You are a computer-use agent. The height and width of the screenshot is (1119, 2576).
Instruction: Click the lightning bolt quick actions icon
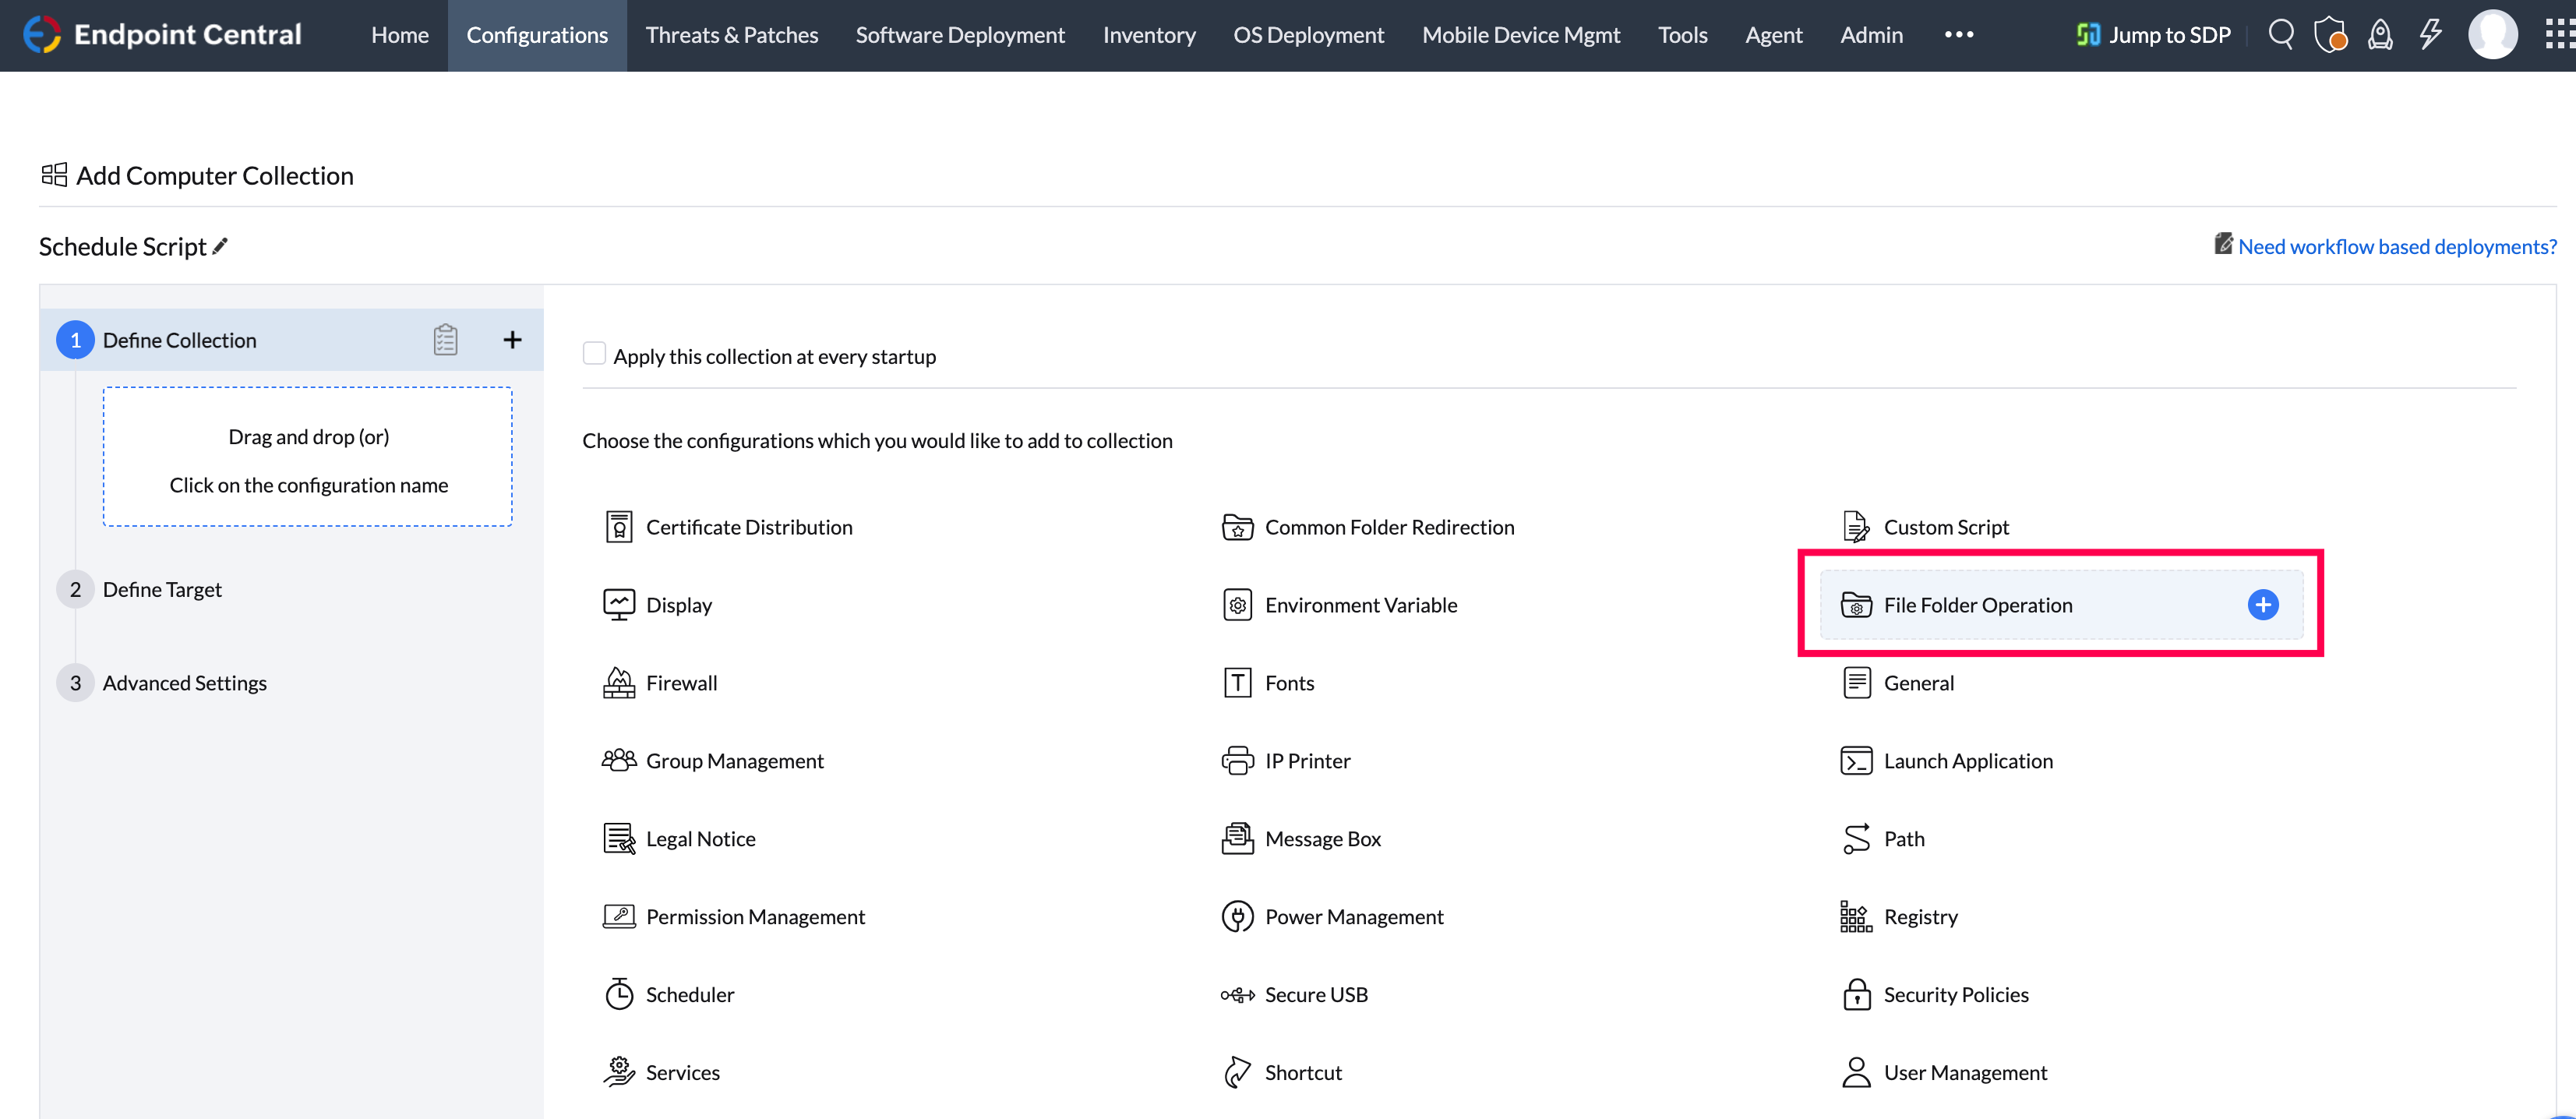(x=2431, y=35)
